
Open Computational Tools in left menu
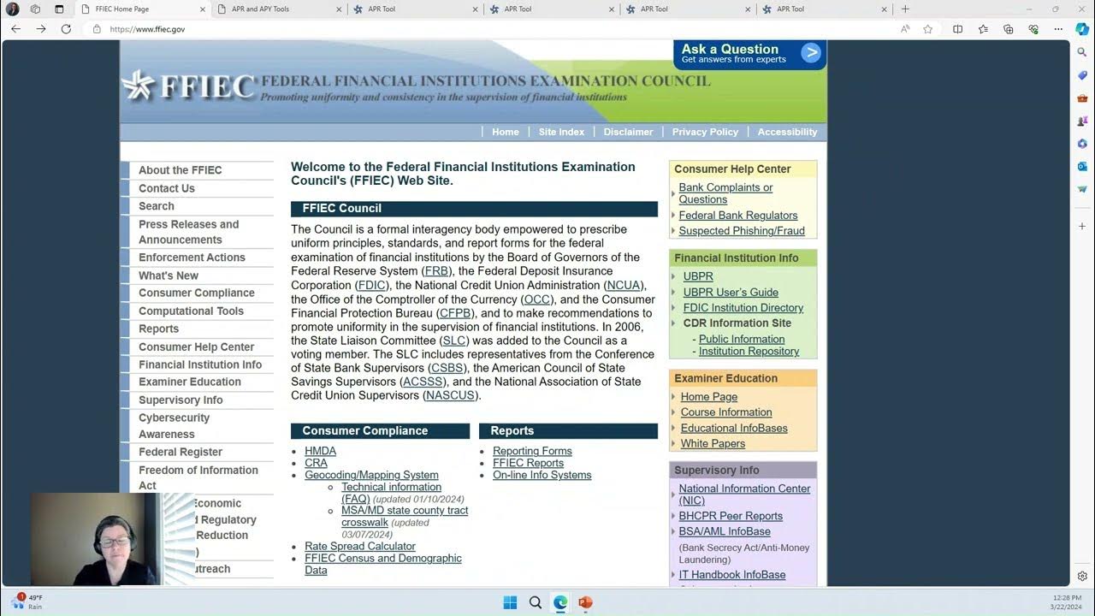[191, 311]
